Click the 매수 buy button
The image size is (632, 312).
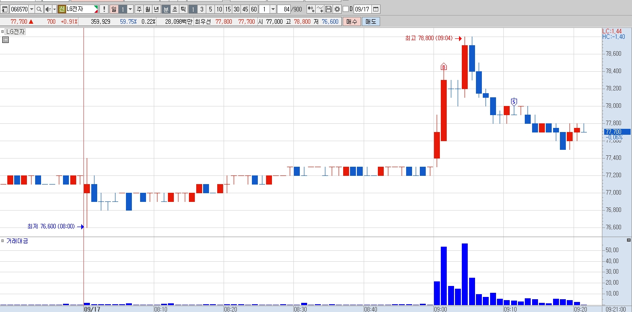352,21
